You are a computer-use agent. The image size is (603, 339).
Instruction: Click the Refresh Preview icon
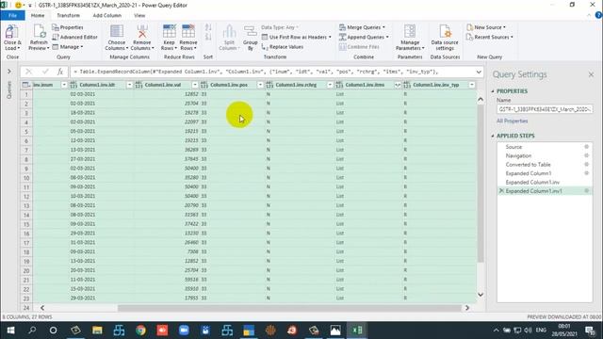(x=39, y=31)
